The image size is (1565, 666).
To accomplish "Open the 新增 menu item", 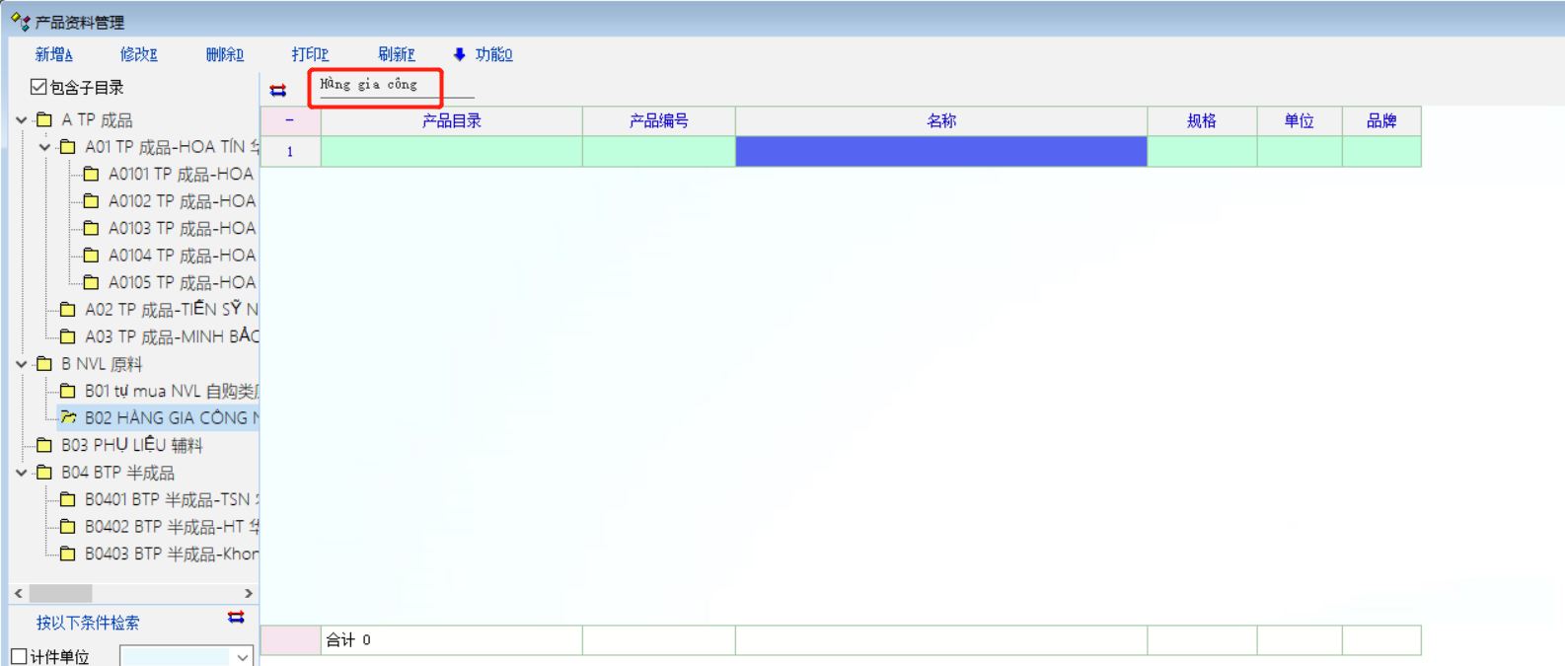I will [x=53, y=54].
